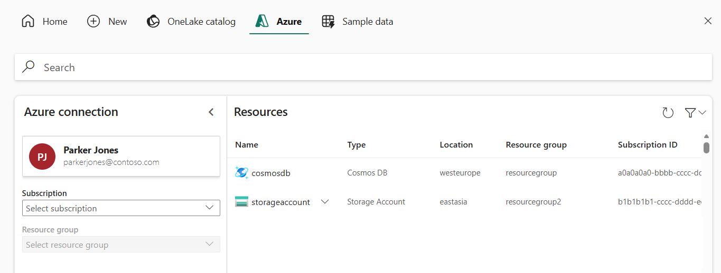Click the magnifier icon in the search bar

coord(29,67)
